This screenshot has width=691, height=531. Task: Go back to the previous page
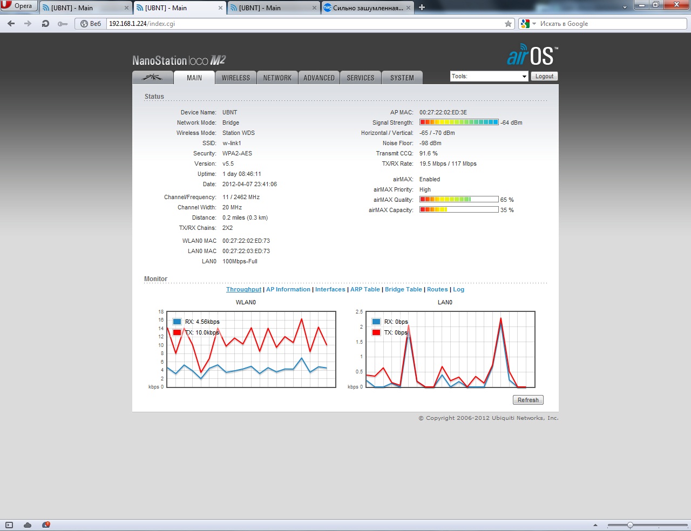pos(11,24)
